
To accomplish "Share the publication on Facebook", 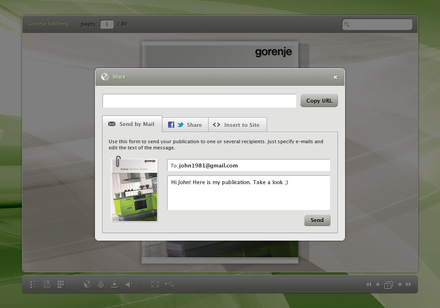I will pyautogui.click(x=171, y=125).
